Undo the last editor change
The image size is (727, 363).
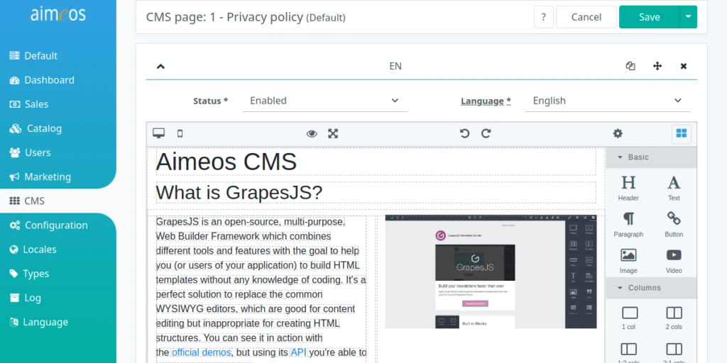464,134
